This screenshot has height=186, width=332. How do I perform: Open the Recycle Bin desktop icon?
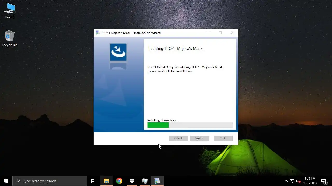(x=10, y=39)
